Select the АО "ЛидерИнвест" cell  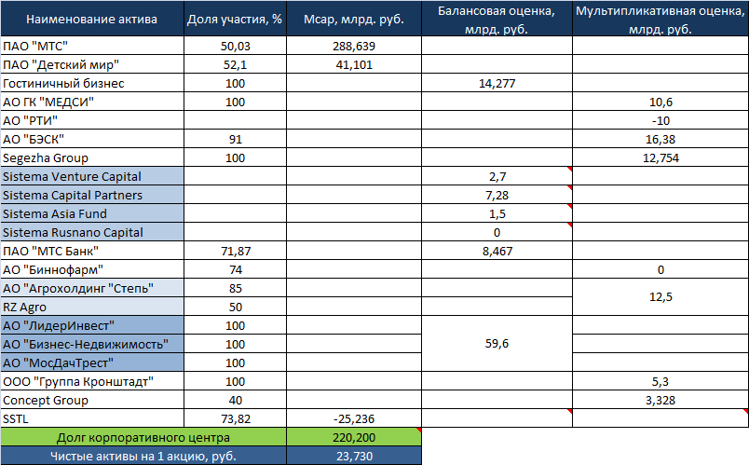[x=91, y=325]
